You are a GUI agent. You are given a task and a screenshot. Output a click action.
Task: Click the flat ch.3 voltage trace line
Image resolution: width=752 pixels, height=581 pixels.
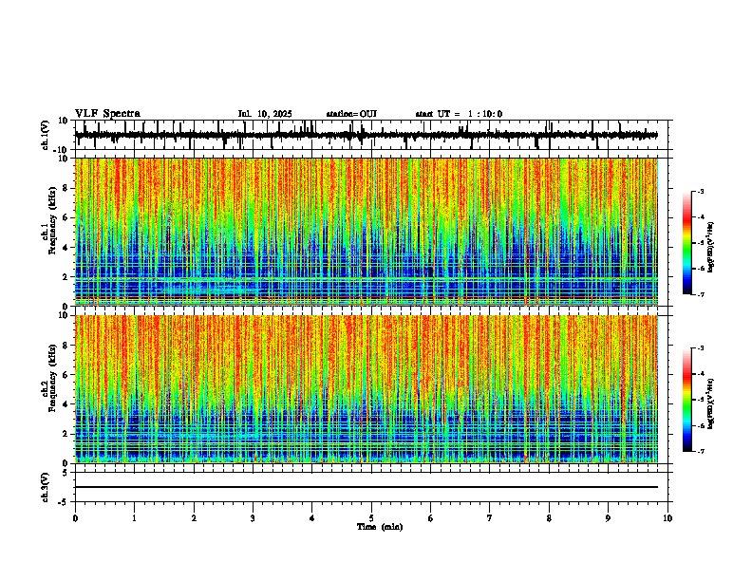click(367, 487)
